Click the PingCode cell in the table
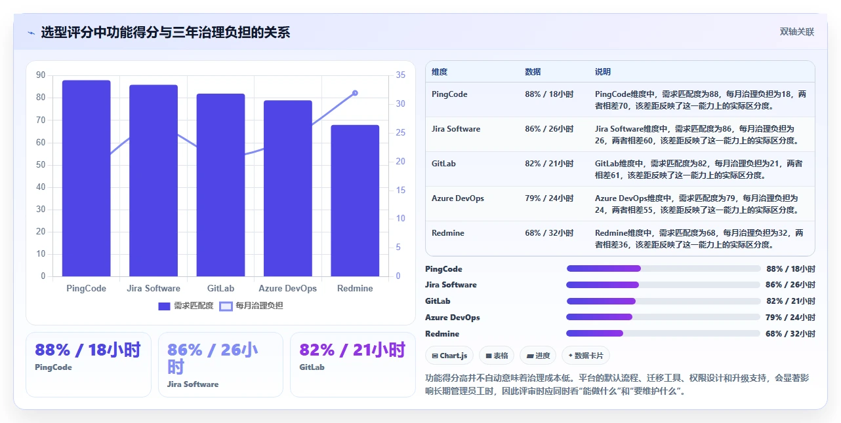841x423 pixels. click(x=449, y=94)
